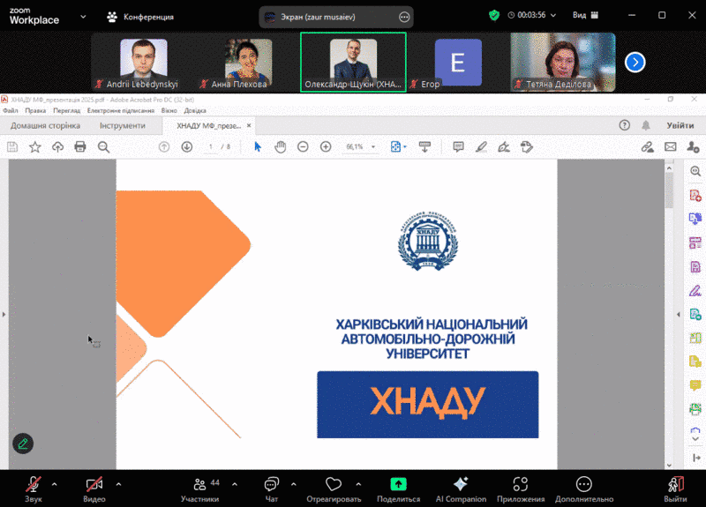Click the green Zoom annotate pencil button

(23, 444)
